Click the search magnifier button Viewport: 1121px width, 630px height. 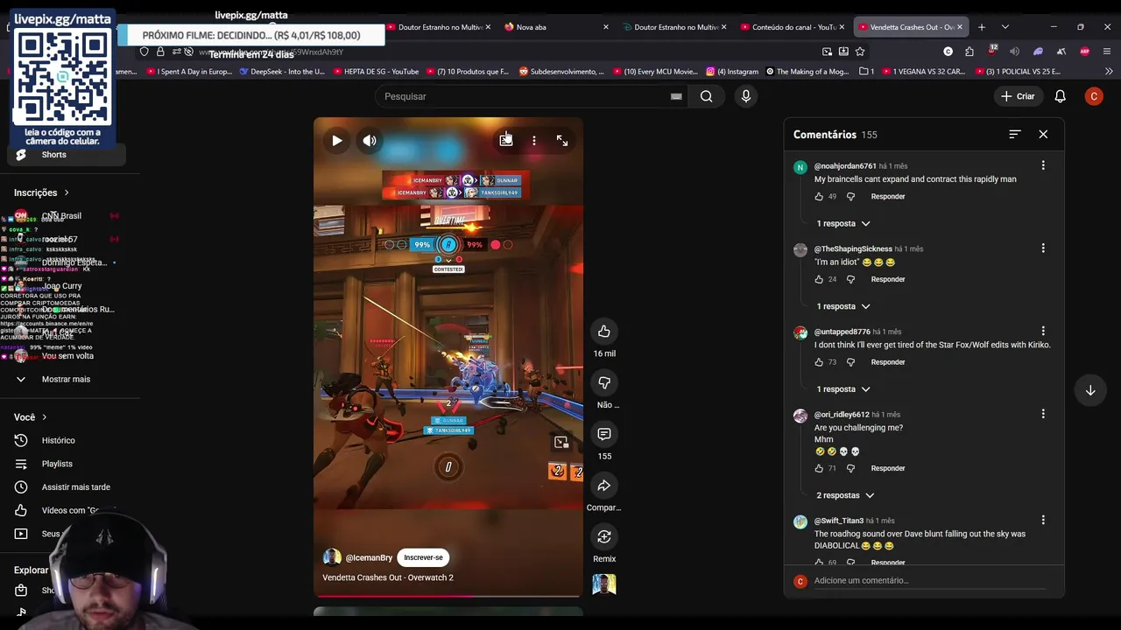(x=706, y=96)
